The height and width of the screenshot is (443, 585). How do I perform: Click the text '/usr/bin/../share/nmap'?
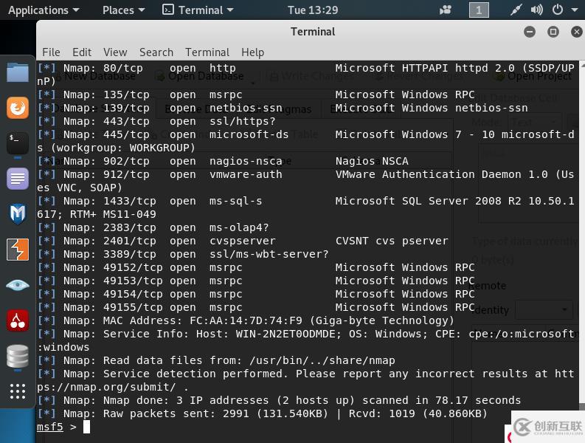[322, 360]
